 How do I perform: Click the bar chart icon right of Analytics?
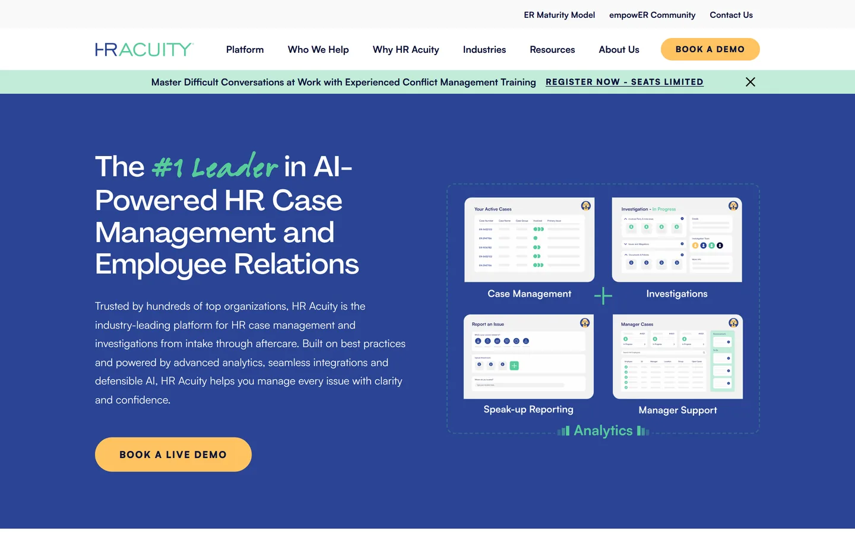[643, 431]
